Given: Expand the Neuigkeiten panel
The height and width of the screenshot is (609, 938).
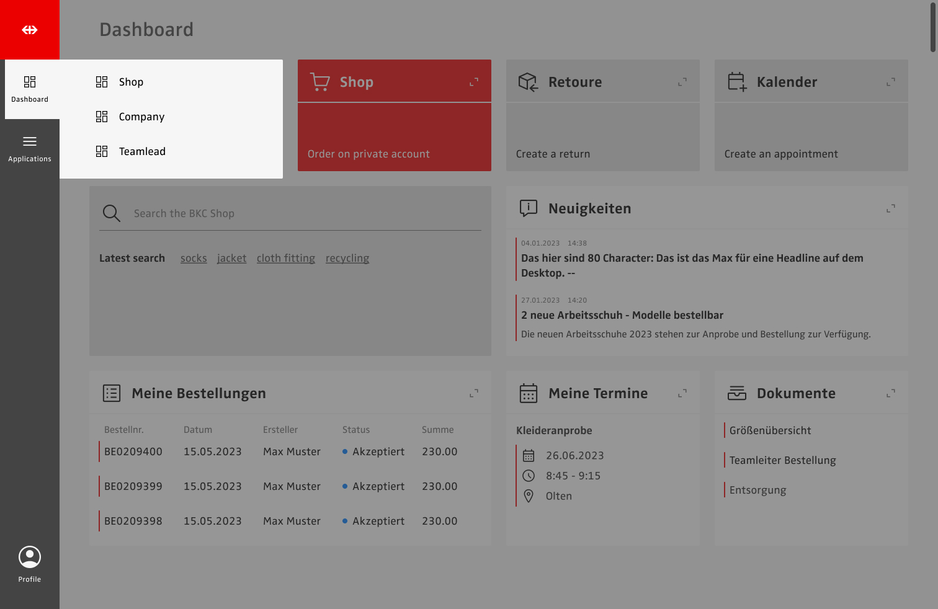Looking at the screenshot, I should (891, 208).
